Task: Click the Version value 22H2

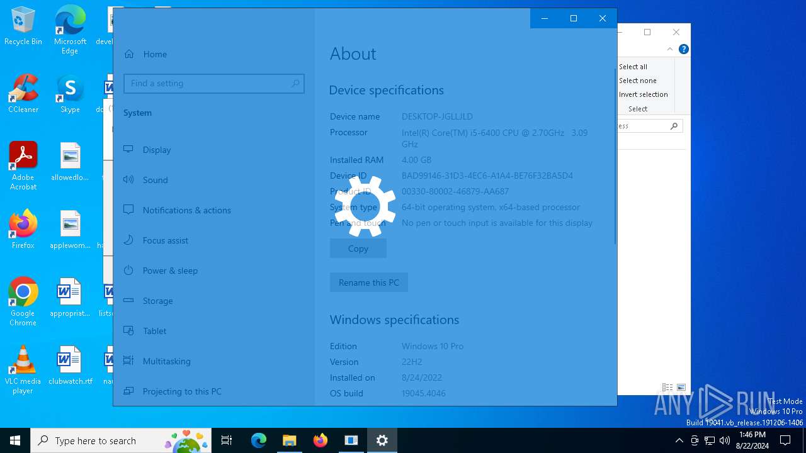Action: pyautogui.click(x=412, y=362)
